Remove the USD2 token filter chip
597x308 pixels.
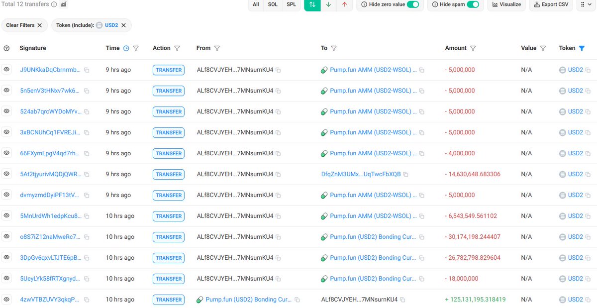(x=124, y=25)
